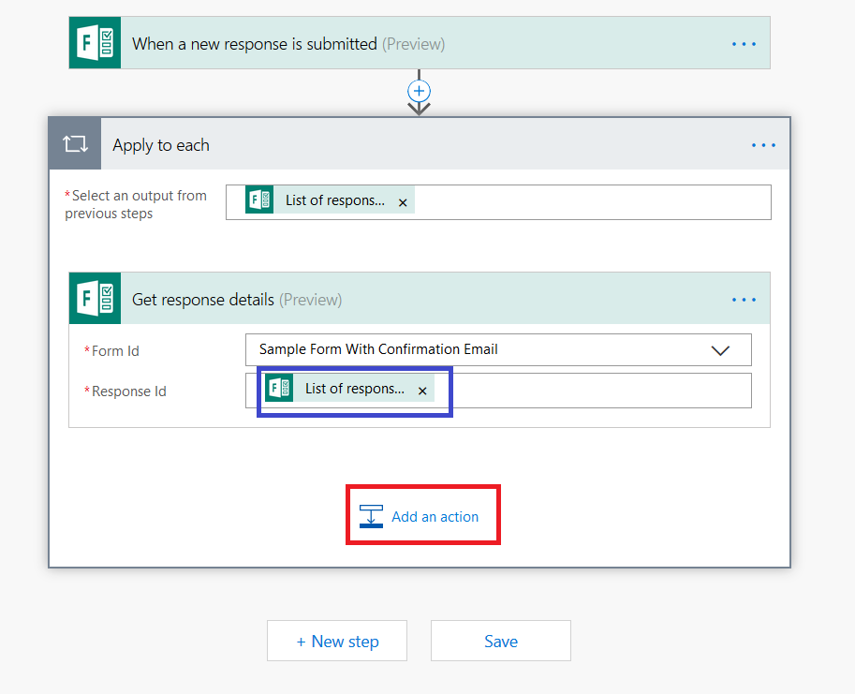
Task: Remove the List of responses token from Response Id
Action: coord(422,391)
